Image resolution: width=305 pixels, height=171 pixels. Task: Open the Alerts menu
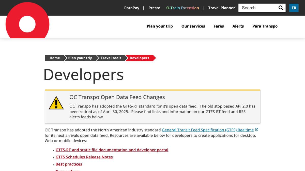[x=238, y=26]
